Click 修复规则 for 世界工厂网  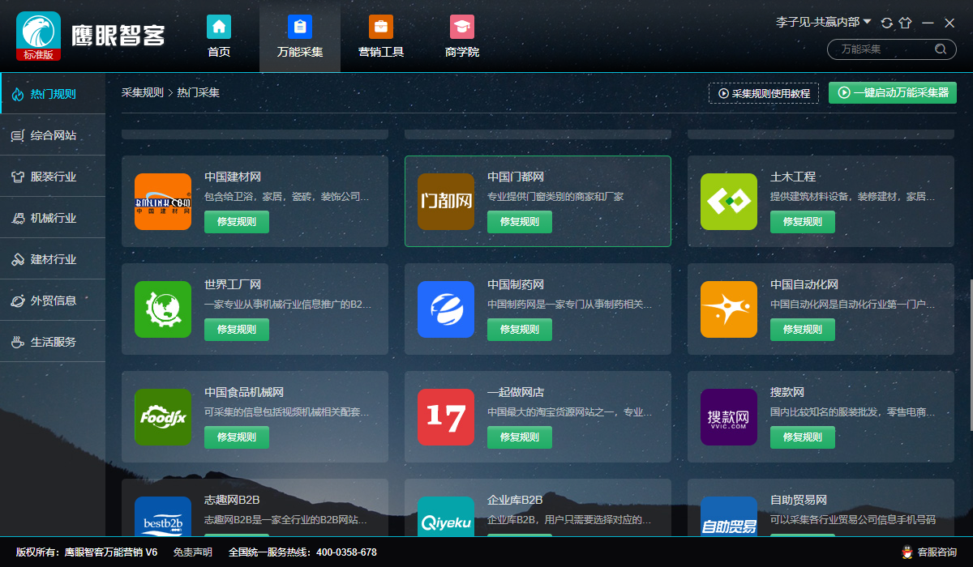(x=237, y=330)
